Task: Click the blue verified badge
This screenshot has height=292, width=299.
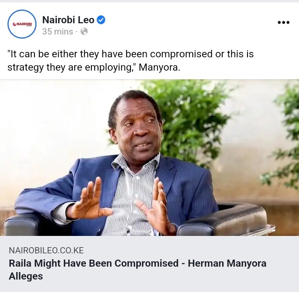Action: (x=101, y=20)
